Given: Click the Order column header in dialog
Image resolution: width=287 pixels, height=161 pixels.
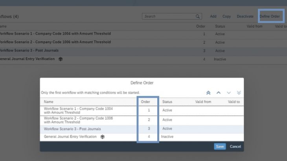Looking at the screenshot, I should tap(145, 102).
